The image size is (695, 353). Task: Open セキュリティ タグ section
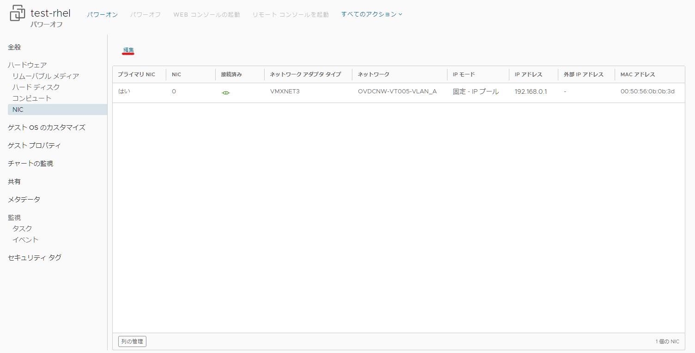pos(35,258)
